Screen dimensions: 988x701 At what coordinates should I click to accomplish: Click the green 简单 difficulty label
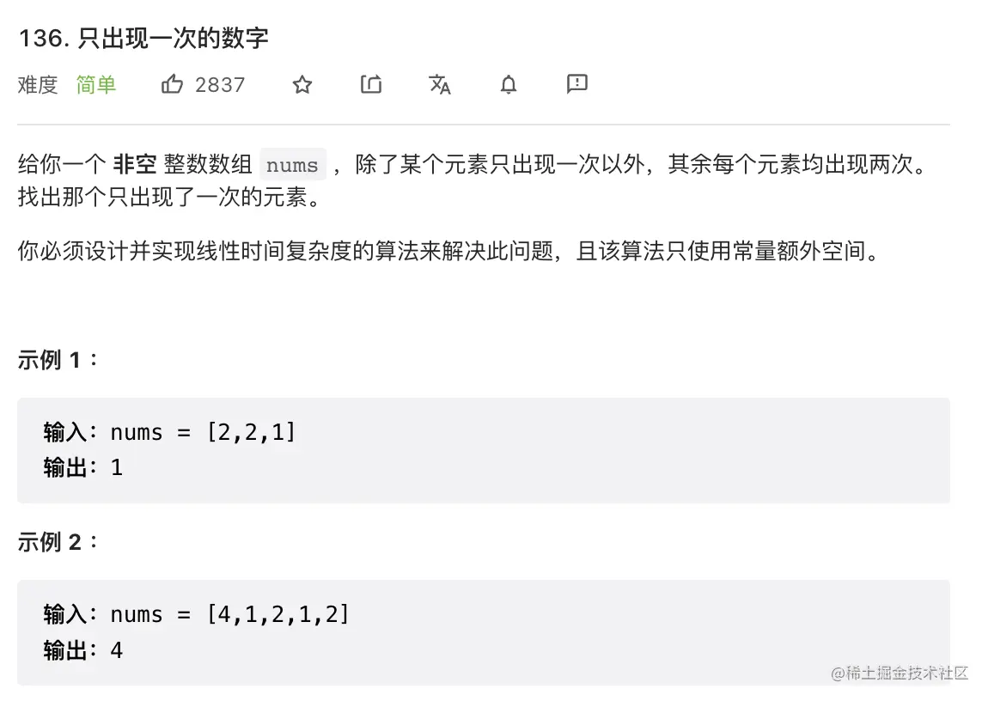tap(95, 84)
